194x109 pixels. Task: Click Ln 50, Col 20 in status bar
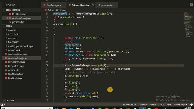point(129,104)
